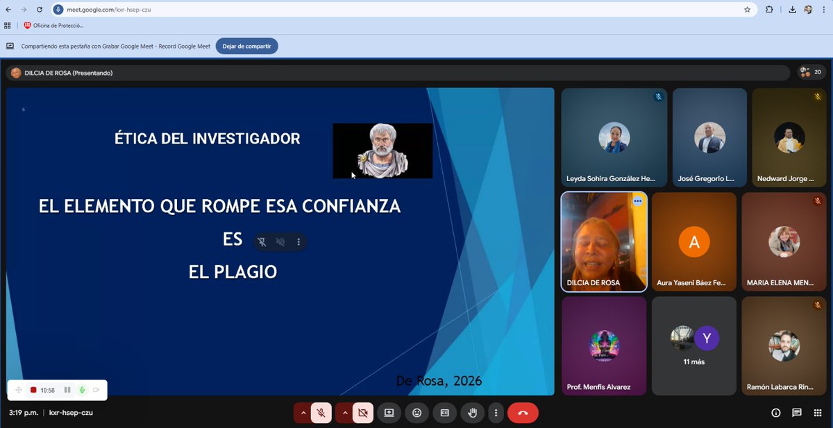Unmute your microphone
The image size is (833, 428).
pos(321,413)
